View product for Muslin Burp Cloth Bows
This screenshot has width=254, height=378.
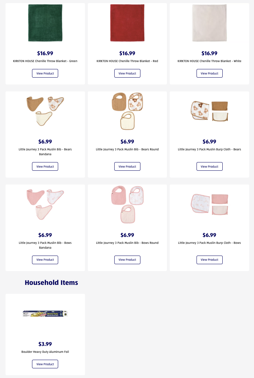pos(209,260)
